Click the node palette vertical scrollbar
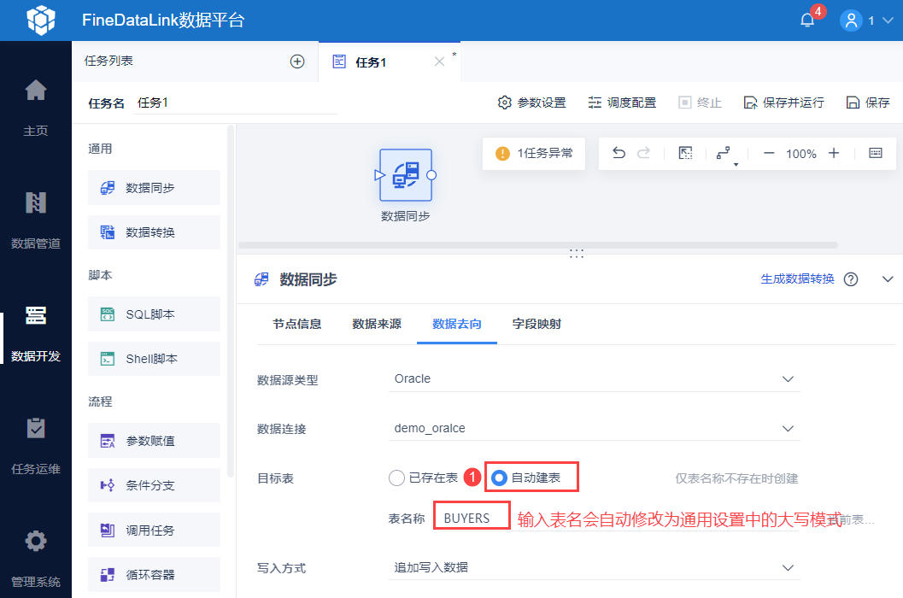 click(231, 301)
